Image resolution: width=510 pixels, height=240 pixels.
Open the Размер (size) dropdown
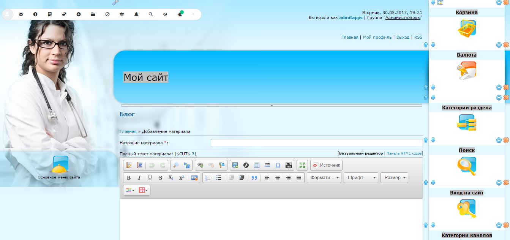[394, 177]
